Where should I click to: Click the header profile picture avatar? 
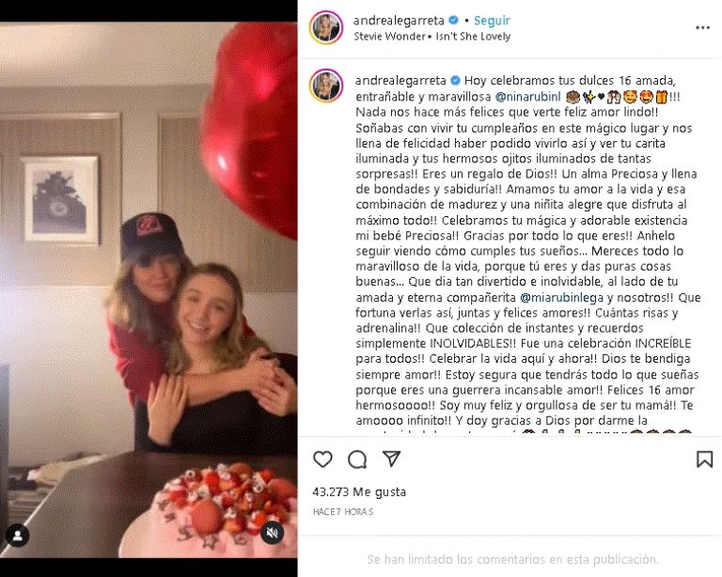(x=326, y=27)
